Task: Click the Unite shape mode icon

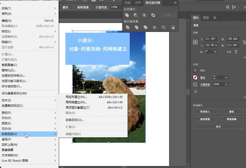Action: click(x=127, y=15)
